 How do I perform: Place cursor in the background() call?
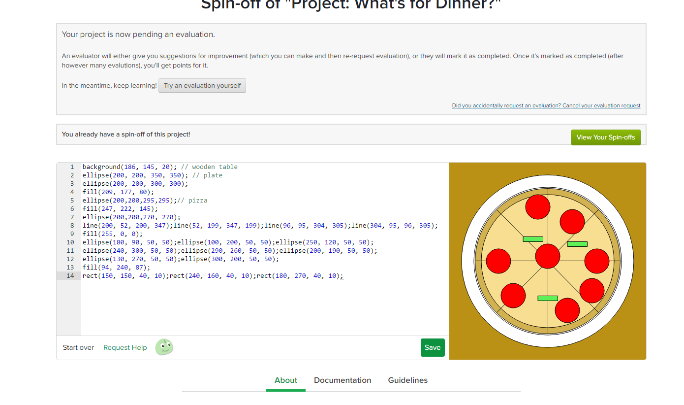coord(101,167)
